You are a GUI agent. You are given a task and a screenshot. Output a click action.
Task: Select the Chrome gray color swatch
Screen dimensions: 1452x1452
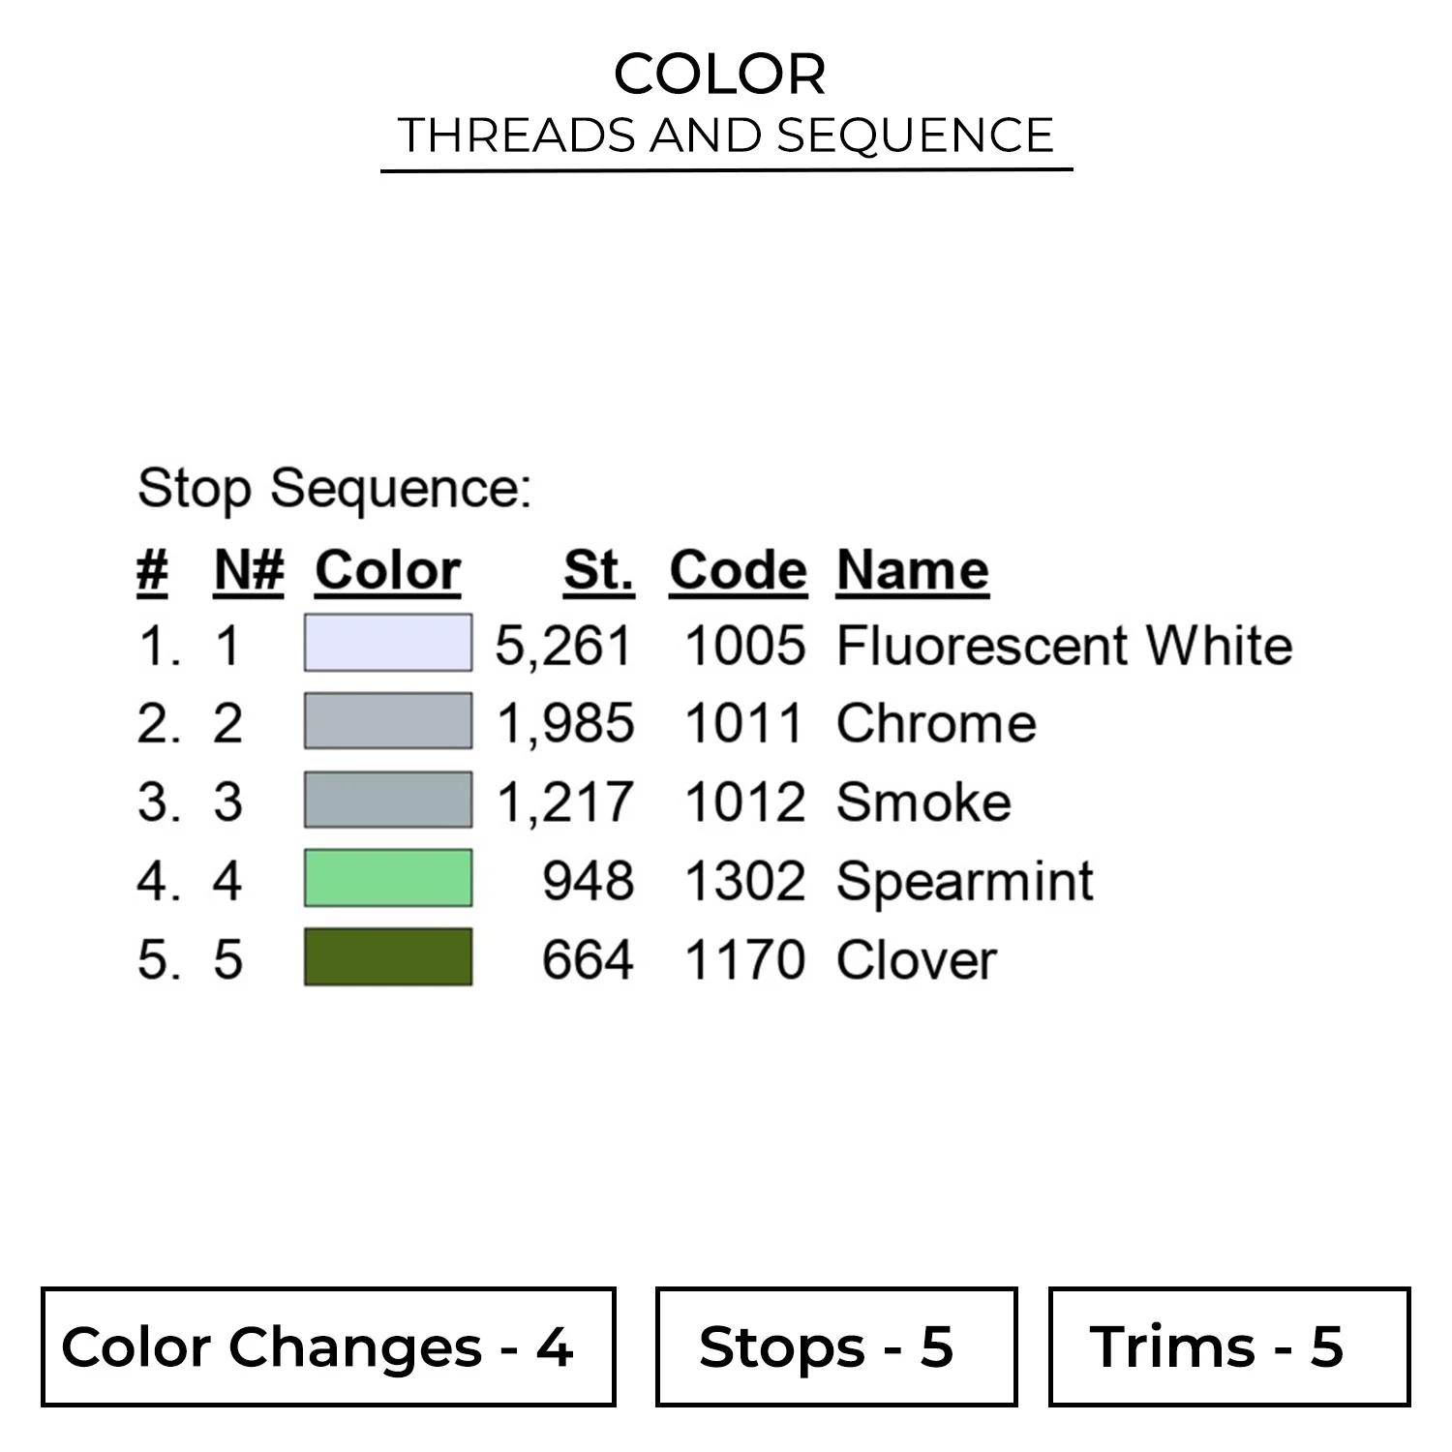[388, 721]
